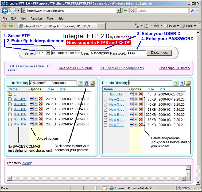The width and height of the screenshot is (202, 192).
Task: Select the Integral FTP 2.0 browser tab
Action: tap(57, 26)
